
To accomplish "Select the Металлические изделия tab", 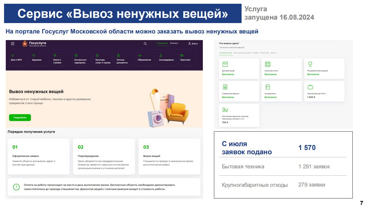I will click(x=243, y=53).
